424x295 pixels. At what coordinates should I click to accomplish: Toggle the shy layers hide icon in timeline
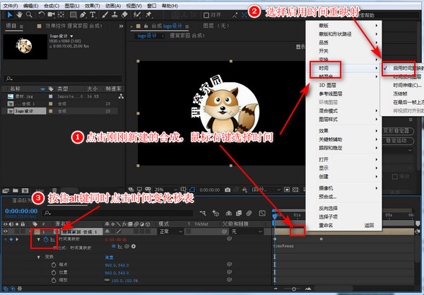point(229,213)
